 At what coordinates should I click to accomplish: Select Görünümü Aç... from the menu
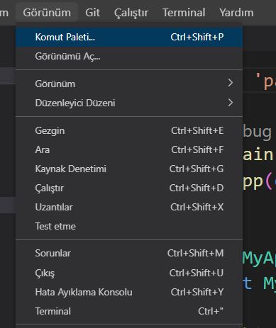pyautogui.click(x=129, y=57)
